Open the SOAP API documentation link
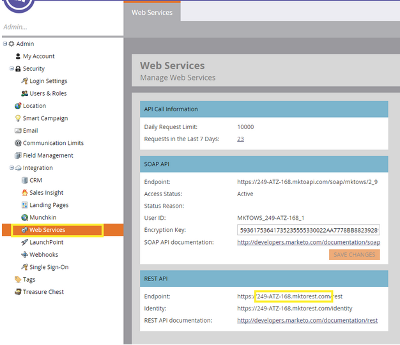The width and height of the screenshot is (400, 345). click(x=309, y=242)
